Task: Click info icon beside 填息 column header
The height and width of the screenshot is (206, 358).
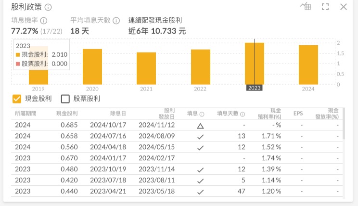Action: [202, 114]
